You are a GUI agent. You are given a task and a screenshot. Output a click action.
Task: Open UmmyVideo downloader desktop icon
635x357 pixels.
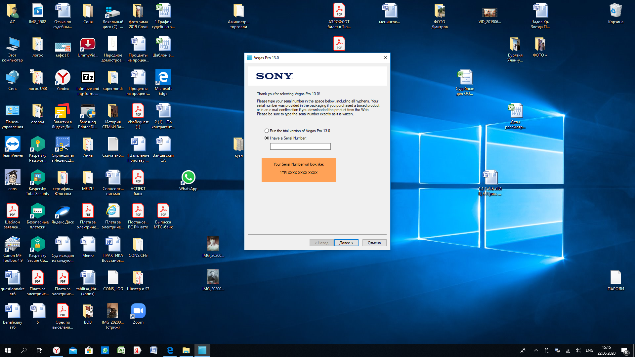click(x=88, y=47)
